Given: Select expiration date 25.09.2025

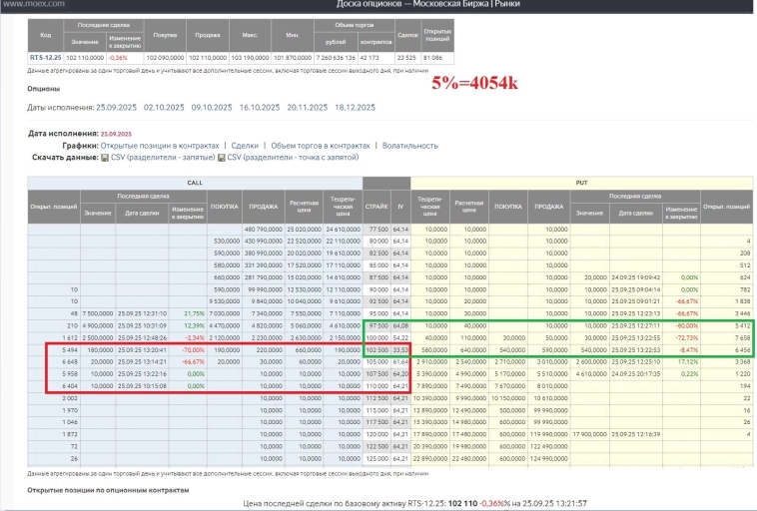Looking at the screenshot, I should (x=118, y=107).
